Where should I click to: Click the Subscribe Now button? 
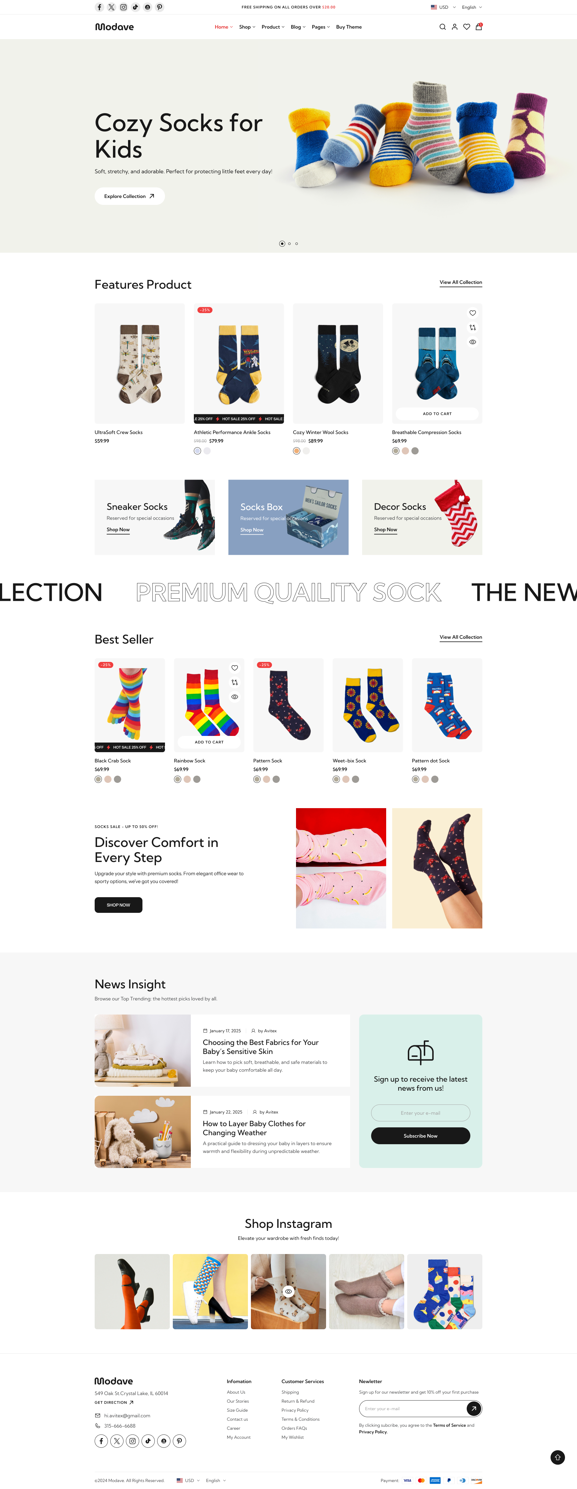[420, 1136]
